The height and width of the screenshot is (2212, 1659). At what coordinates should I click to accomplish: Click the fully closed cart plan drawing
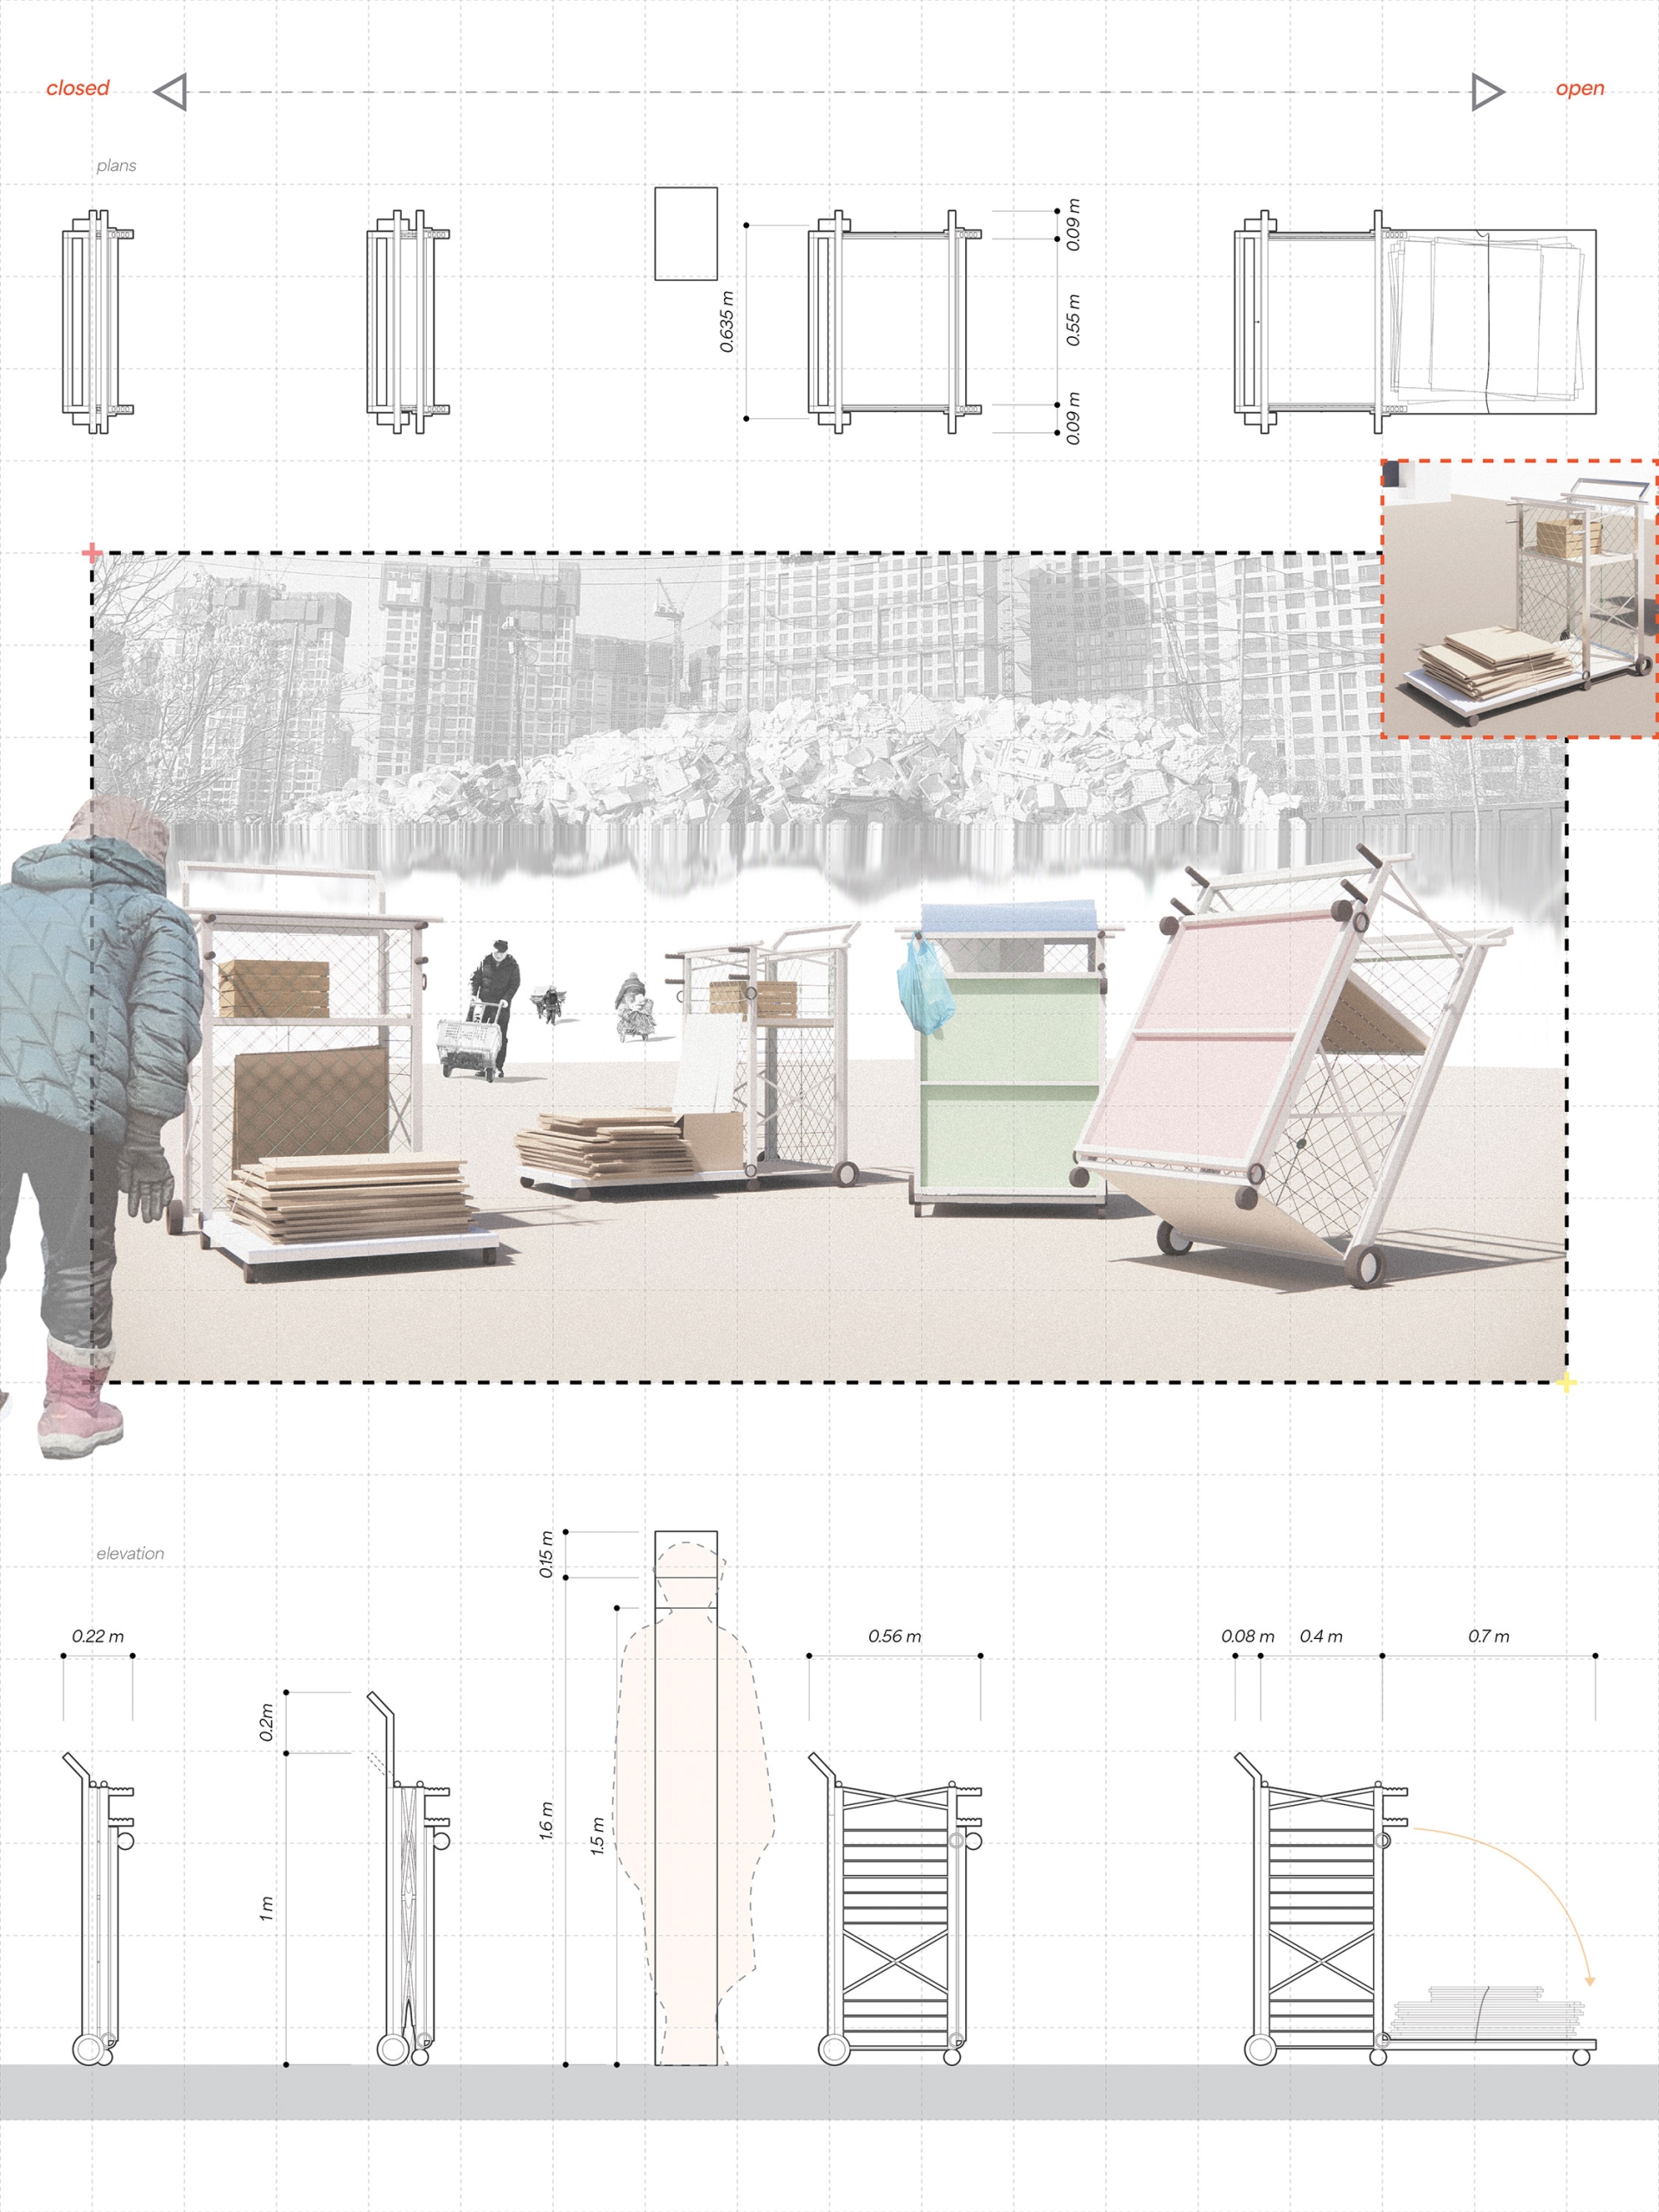click(x=97, y=321)
